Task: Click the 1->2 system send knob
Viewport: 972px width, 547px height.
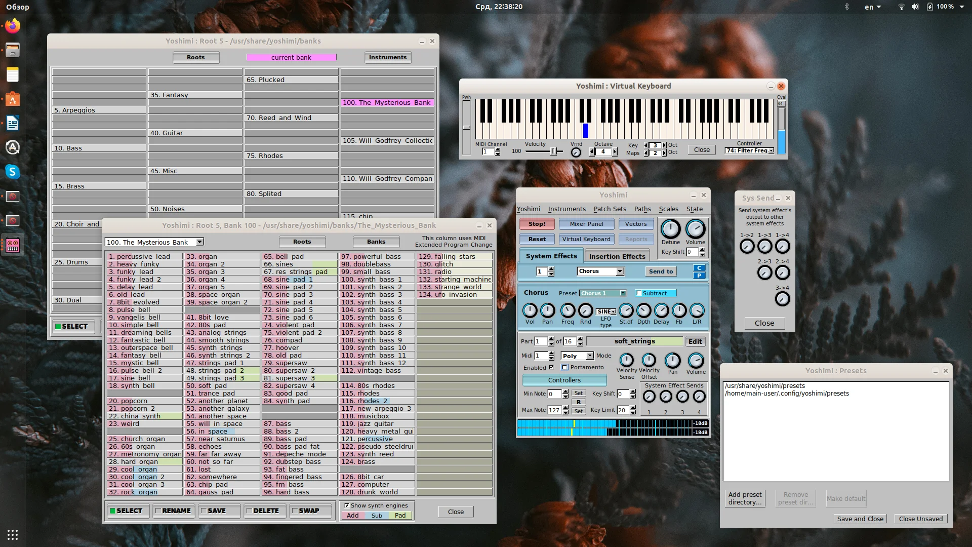Action: coord(747,246)
